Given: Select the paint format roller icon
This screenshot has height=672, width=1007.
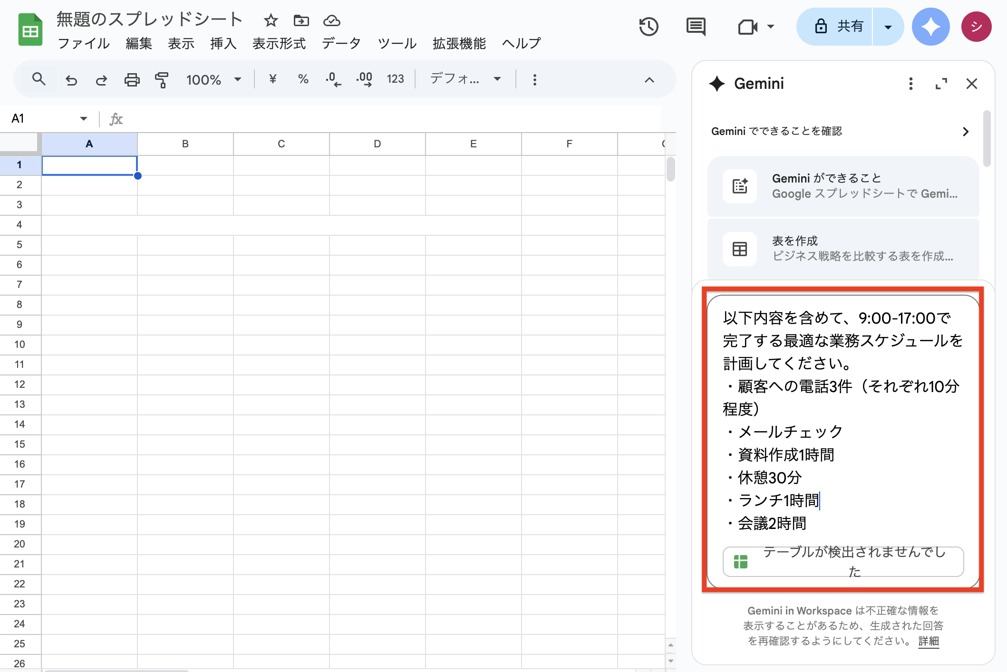Looking at the screenshot, I should click(x=162, y=80).
